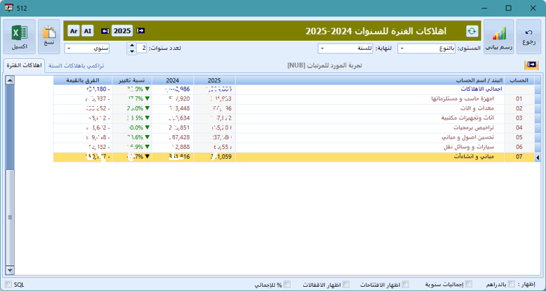Screen dimensions: 546x291
Task: Toggle the إجماليات سنوية checkbox
Action: pyautogui.click(x=469, y=284)
